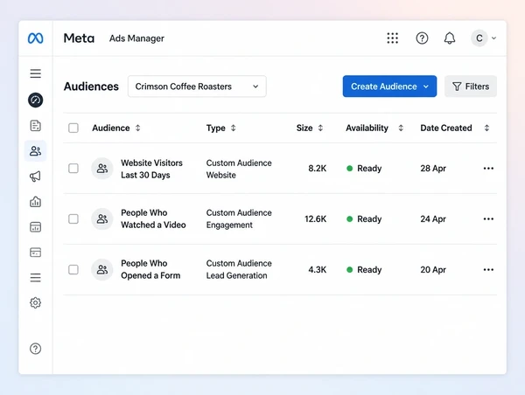
Task: Click the Audiences page heading
Action: [x=91, y=87]
